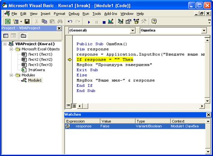
Task: Select the response watch expression row
Action: pos(135,126)
